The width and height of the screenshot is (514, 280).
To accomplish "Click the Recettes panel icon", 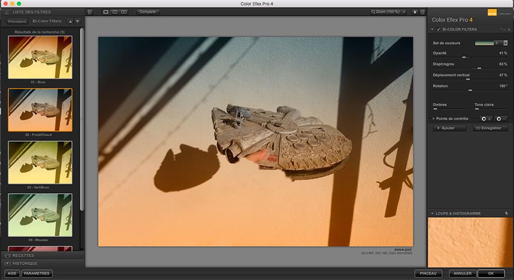I will pyautogui.click(x=8, y=255).
